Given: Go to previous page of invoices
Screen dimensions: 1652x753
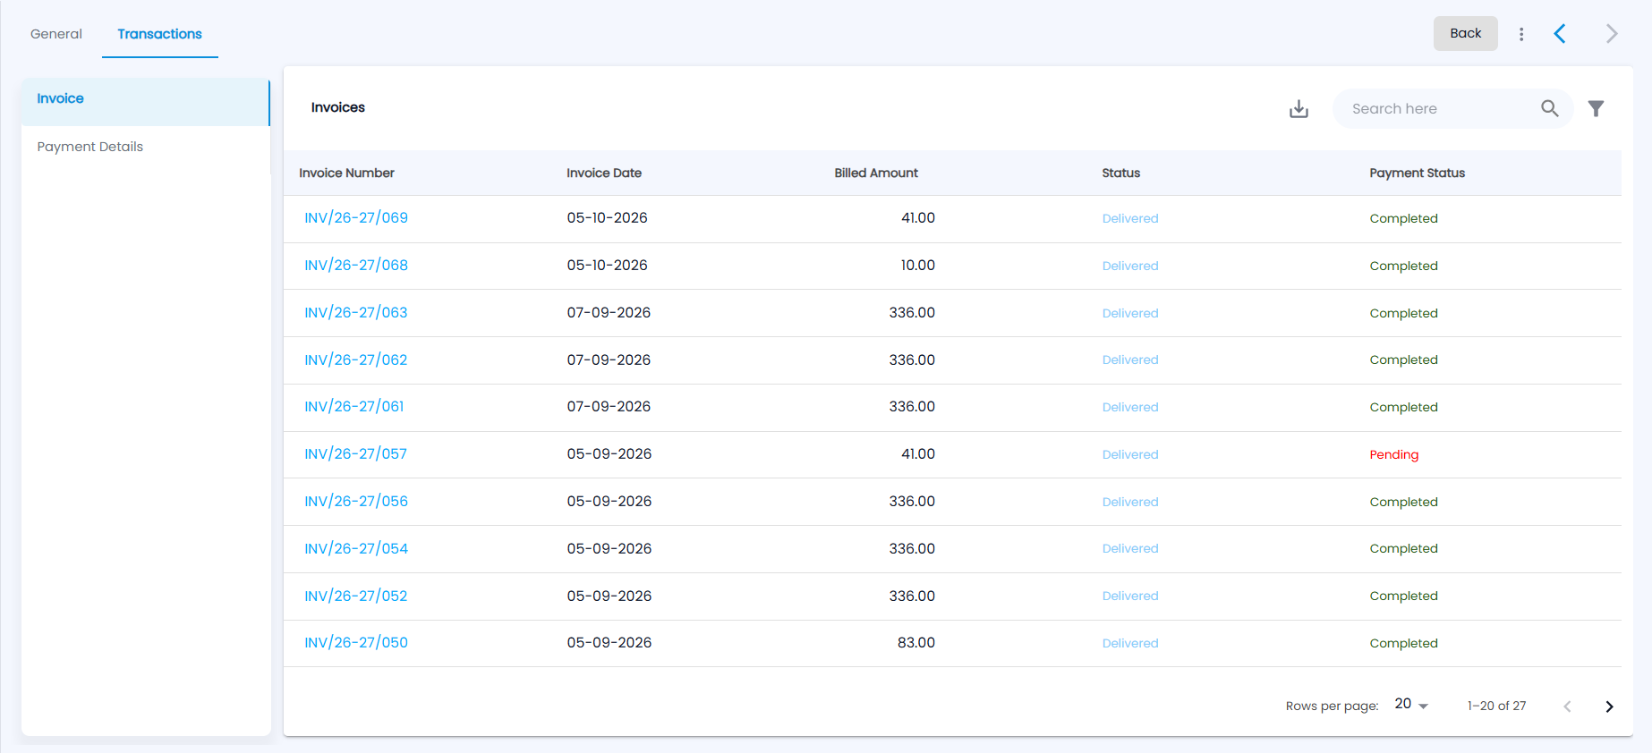Looking at the screenshot, I should click(x=1567, y=706).
